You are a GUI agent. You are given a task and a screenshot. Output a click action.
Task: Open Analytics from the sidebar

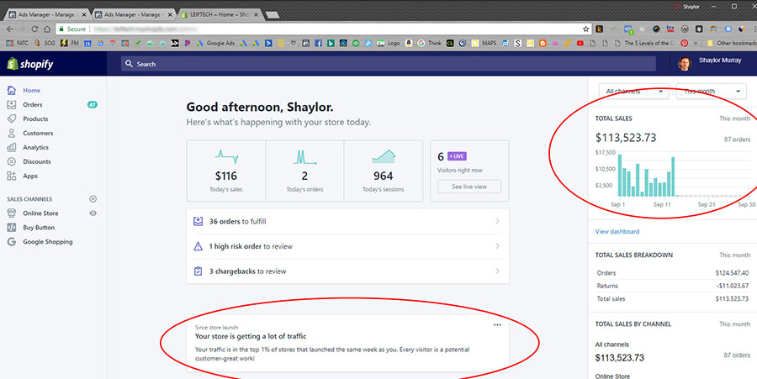[x=35, y=148]
